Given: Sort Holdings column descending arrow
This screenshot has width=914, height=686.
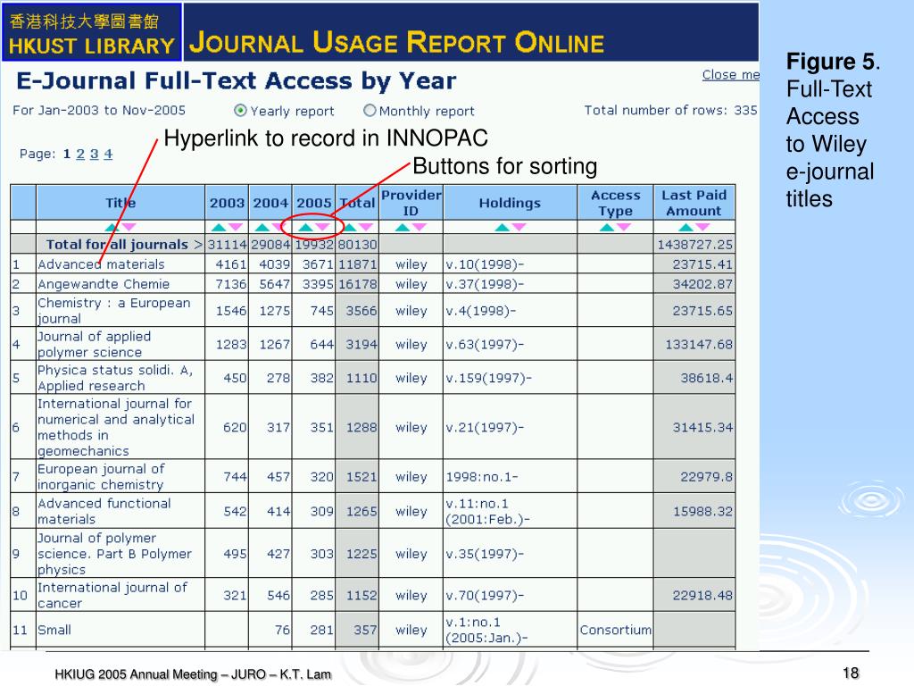Looking at the screenshot, I should click(x=519, y=227).
